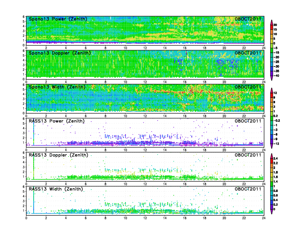Image resolution: width=303 pixels, height=234 pixels.
Task: Pick the purple bottom arrow of the top colorbar
Action: tap(272, 78)
